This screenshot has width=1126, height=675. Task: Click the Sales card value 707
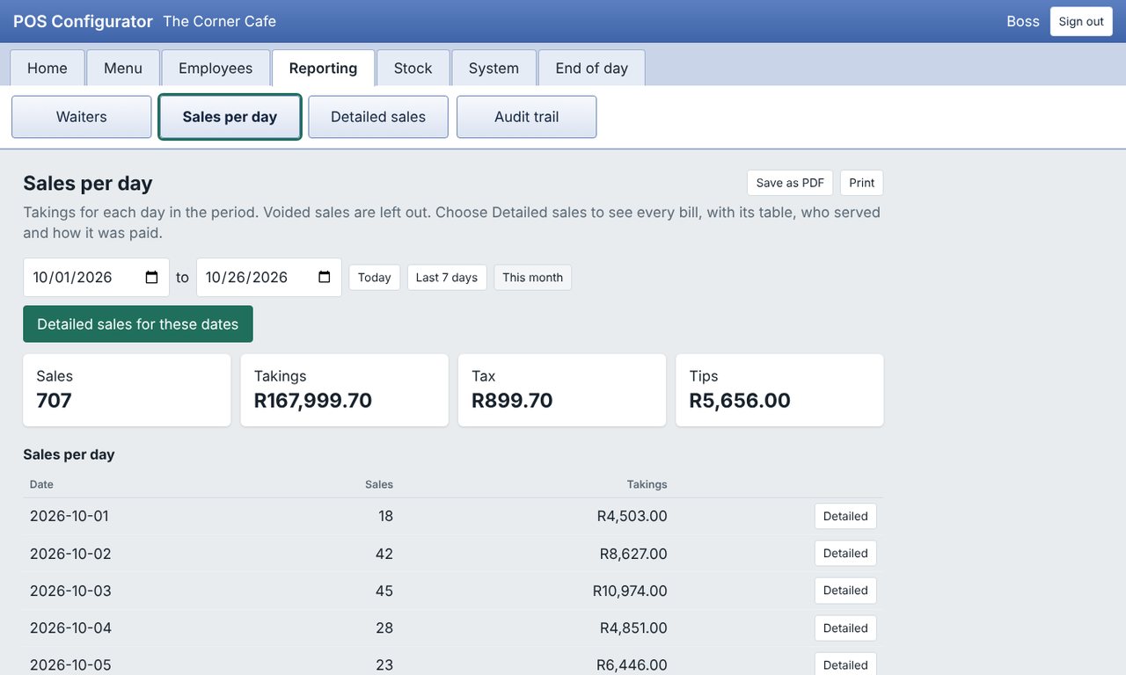54,401
